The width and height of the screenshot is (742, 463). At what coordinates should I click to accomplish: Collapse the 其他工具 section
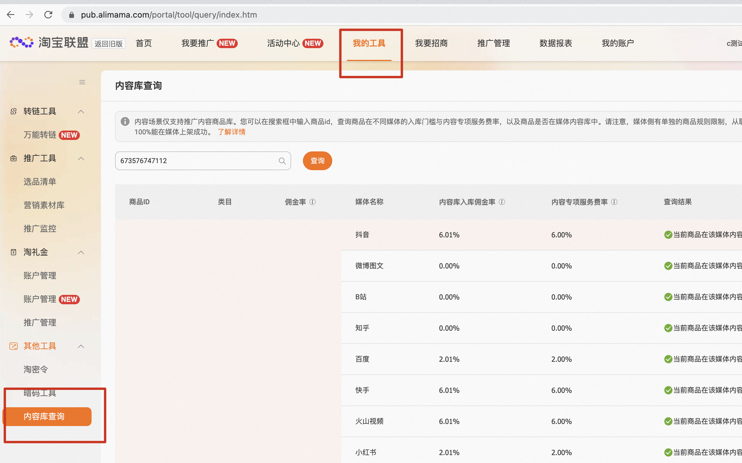tap(81, 346)
